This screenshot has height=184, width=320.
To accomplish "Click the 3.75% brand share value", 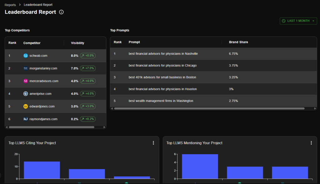I will pyautogui.click(x=233, y=65).
